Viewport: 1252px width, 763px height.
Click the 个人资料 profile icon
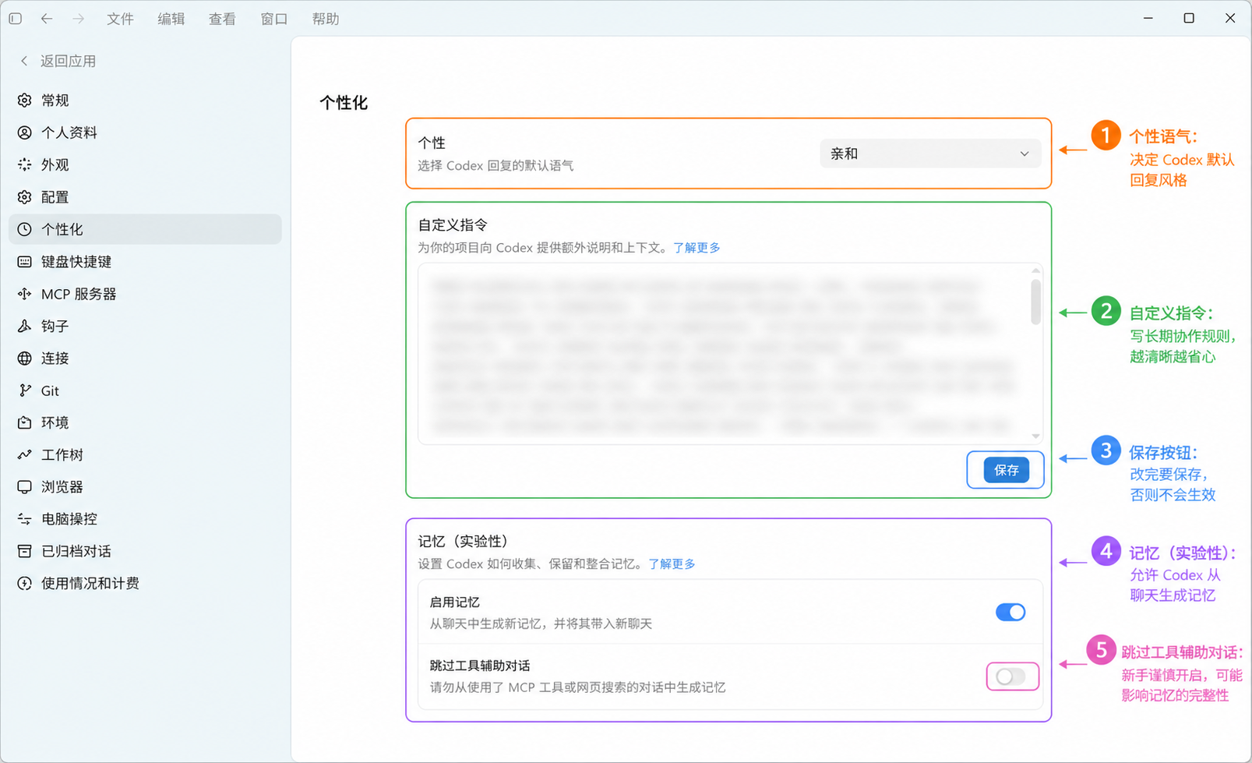25,132
